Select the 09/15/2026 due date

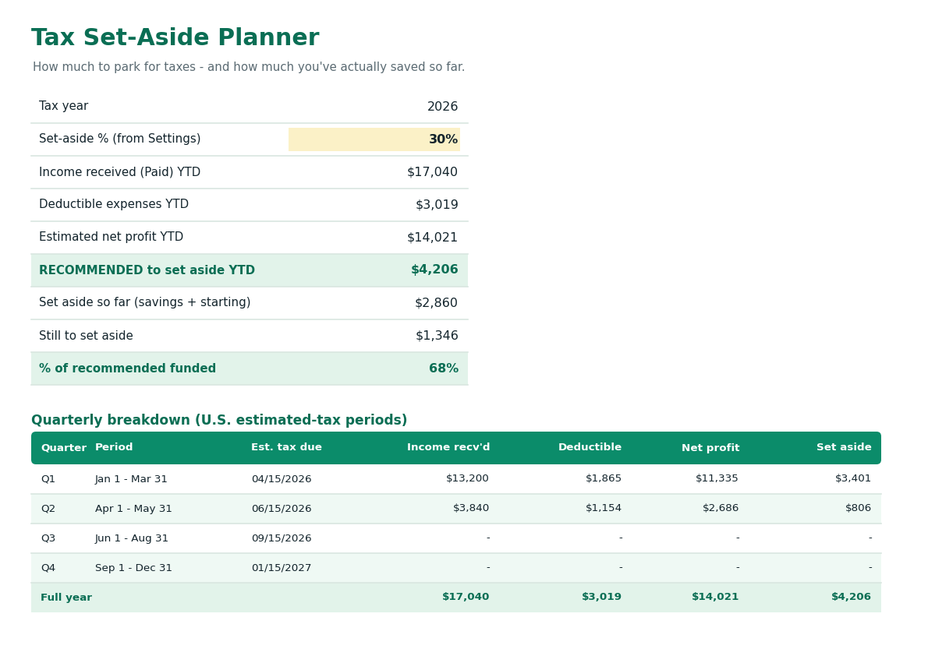(x=281, y=538)
